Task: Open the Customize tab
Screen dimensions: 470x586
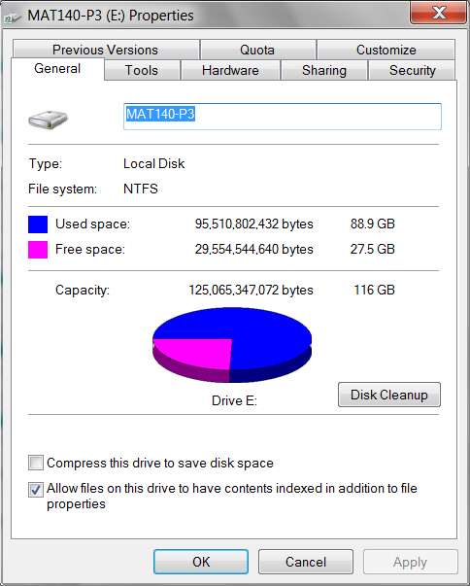Action: pos(386,50)
